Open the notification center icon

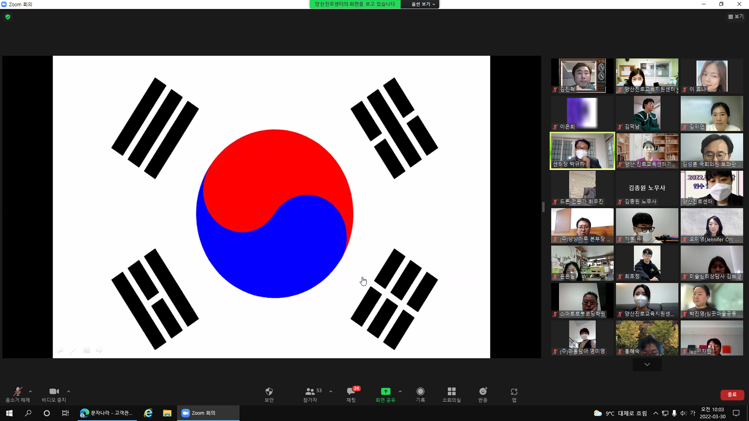[736, 413]
